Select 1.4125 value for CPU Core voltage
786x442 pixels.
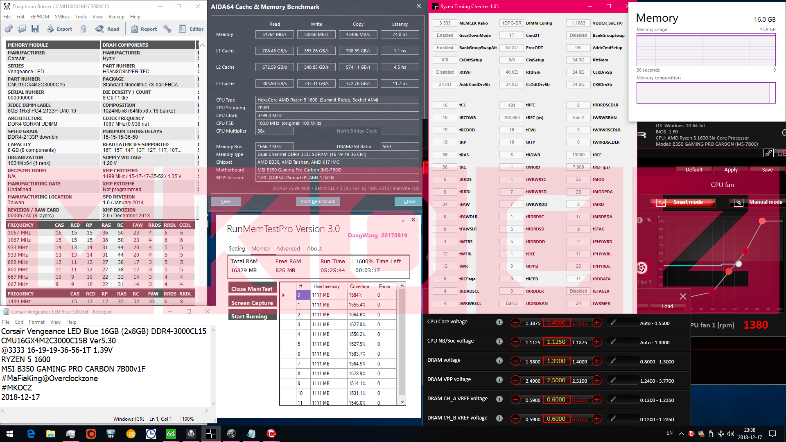[580, 323]
